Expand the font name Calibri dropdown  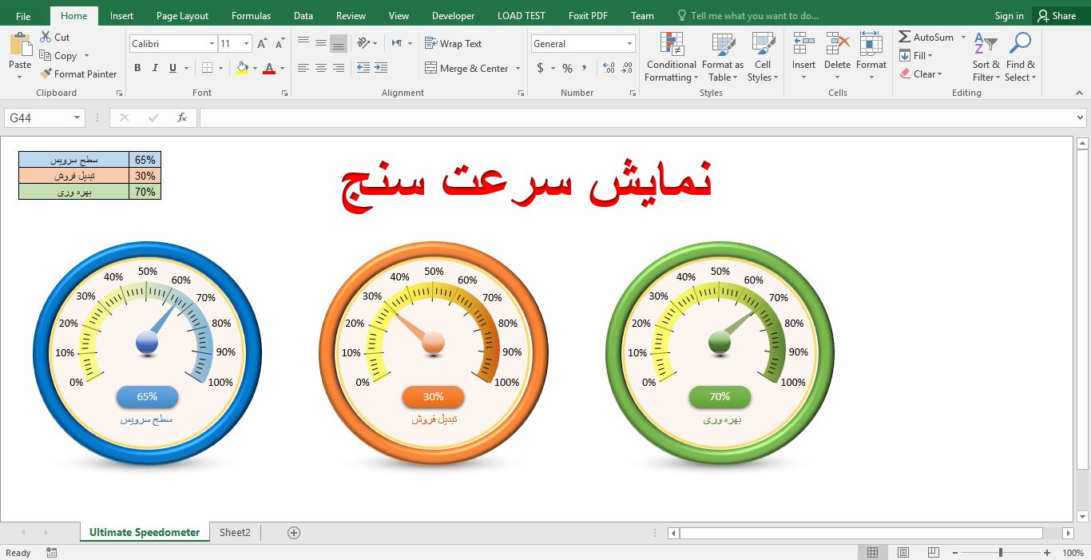coord(212,44)
